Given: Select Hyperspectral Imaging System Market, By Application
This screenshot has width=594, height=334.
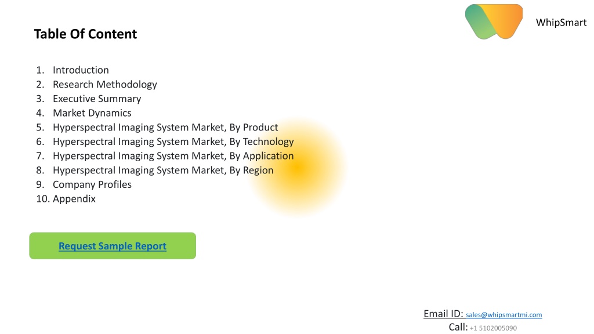Looking at the screenshot, I should pyautogui.click(x=173, y=156).
